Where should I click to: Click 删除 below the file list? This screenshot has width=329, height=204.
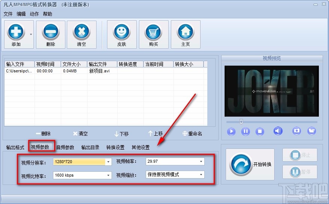pos(43,133)
